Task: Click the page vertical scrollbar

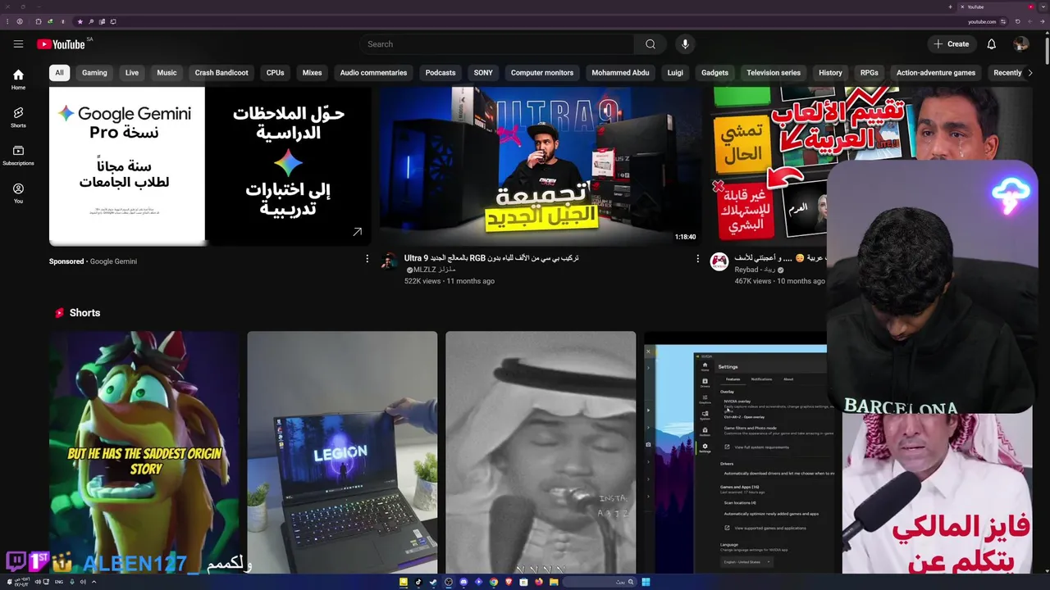Action: (1046, 51)
